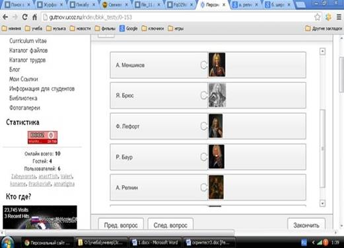Select the А. Меншиков radio option
344x248 pixels.
click(x=204, y=65)
